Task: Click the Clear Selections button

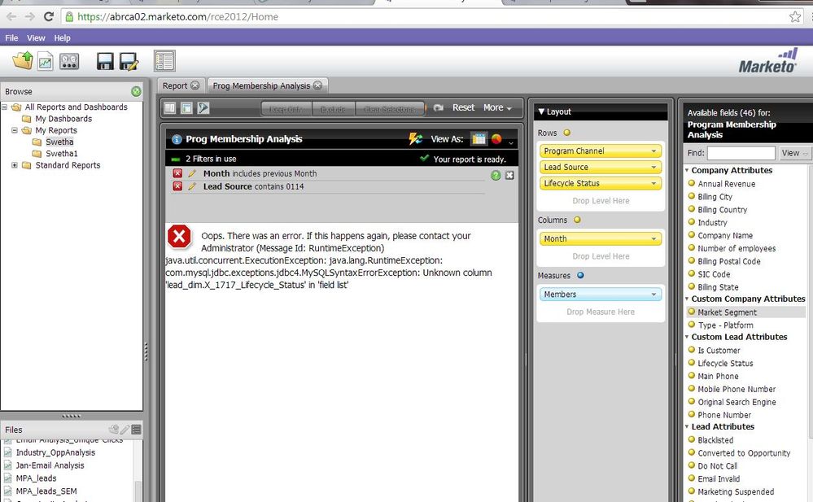Action: 389,108
